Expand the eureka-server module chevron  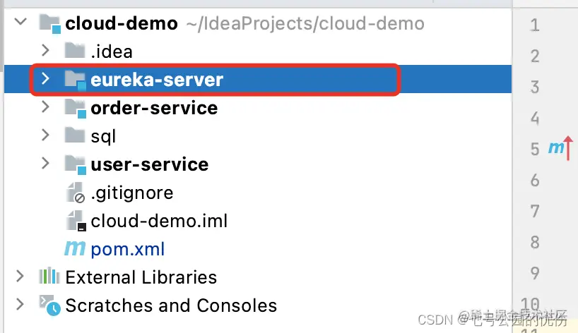pos(45,78)
